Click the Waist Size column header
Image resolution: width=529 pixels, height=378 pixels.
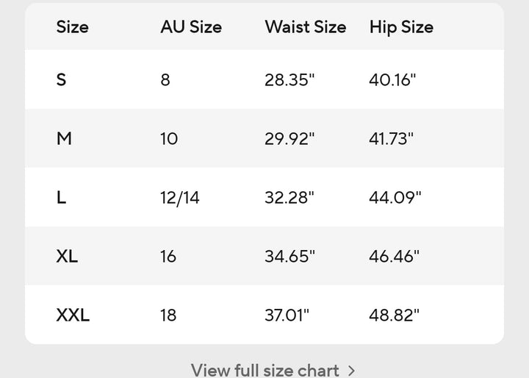[305, 27]
